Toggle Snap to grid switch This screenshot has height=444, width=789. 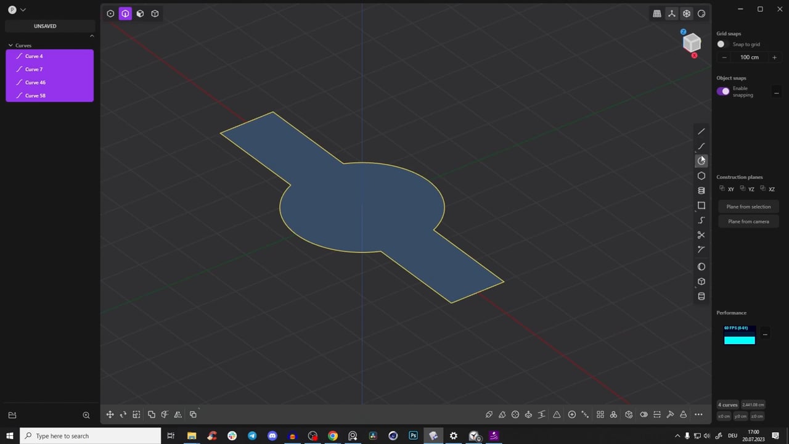(721, 44)
